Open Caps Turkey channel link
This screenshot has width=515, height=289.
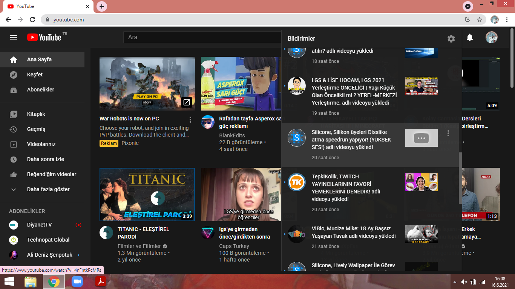coord(234,246)
